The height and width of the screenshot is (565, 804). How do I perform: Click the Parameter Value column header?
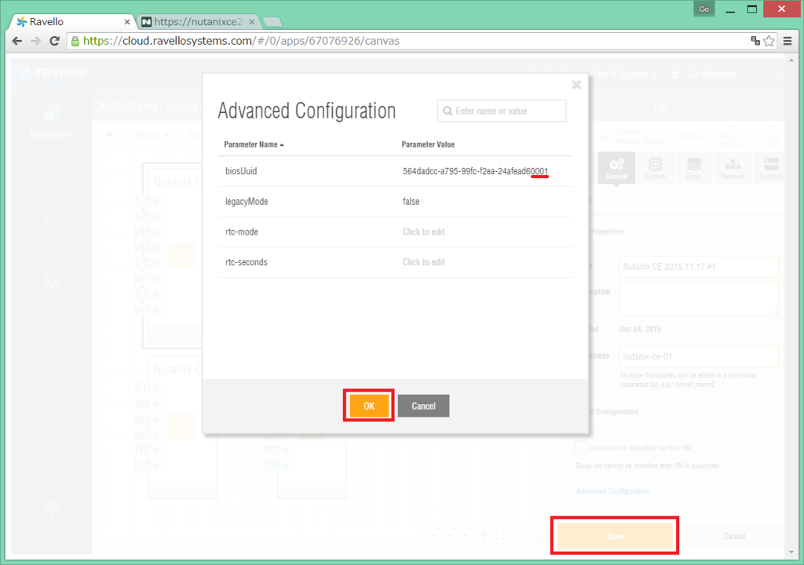428,144
